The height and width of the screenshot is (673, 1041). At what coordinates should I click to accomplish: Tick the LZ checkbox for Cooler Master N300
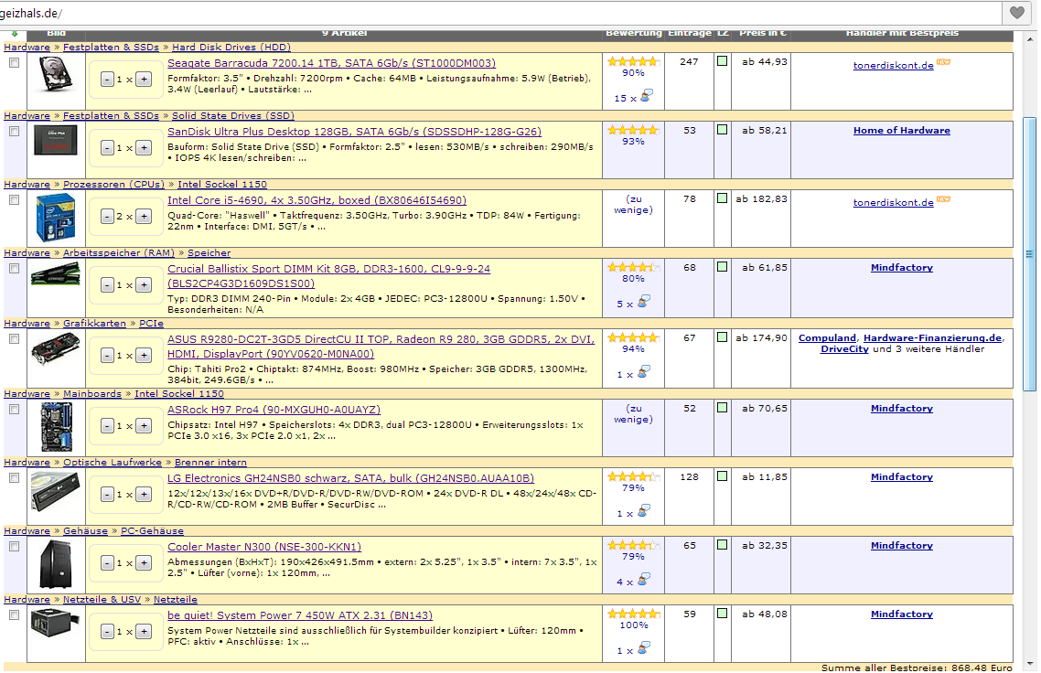pos(723,545)
